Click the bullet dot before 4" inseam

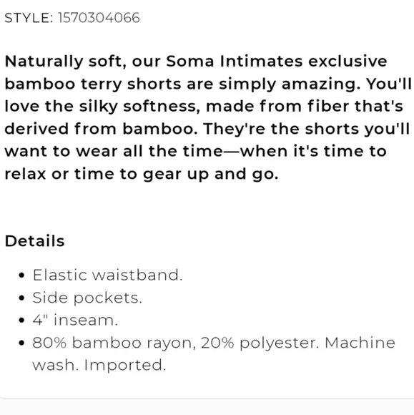(22, 321)
